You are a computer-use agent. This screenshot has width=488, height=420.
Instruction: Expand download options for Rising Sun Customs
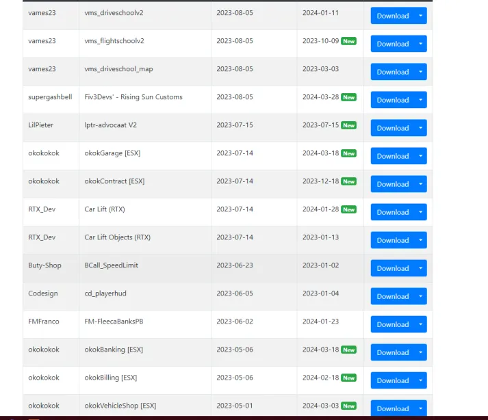[x=420, y=100]
